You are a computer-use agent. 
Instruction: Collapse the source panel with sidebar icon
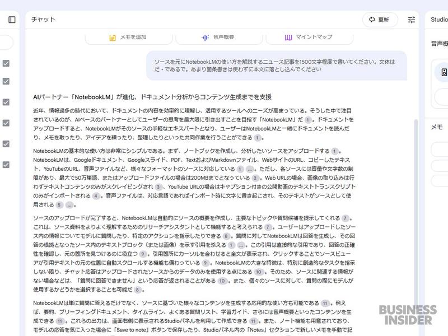pos(12,20)
